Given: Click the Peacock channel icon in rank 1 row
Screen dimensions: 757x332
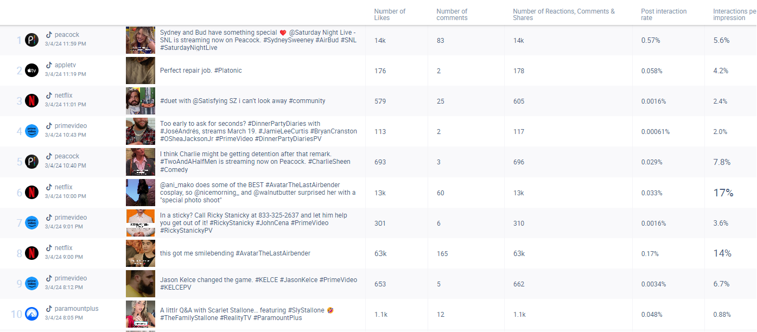Looking at the screenshot, I should pos(31,40).
